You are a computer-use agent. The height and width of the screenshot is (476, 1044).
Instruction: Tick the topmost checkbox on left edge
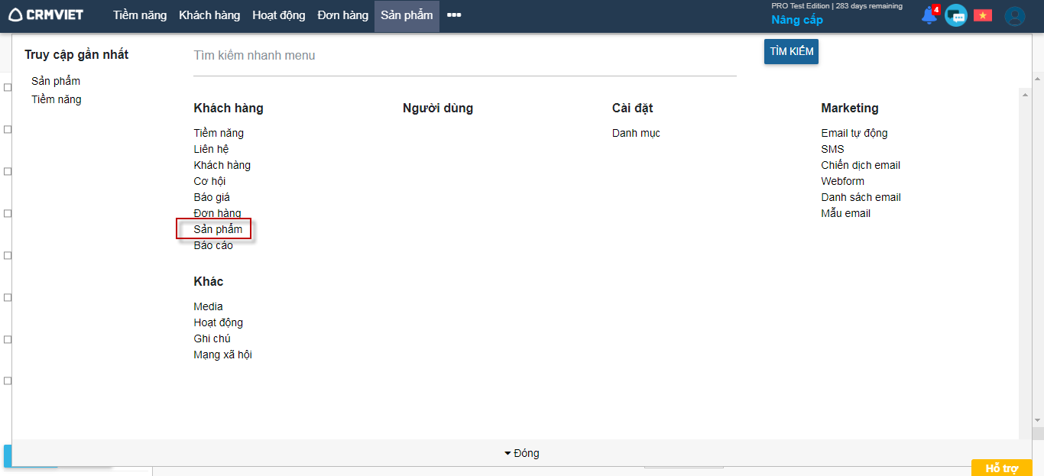pos(8,87)
